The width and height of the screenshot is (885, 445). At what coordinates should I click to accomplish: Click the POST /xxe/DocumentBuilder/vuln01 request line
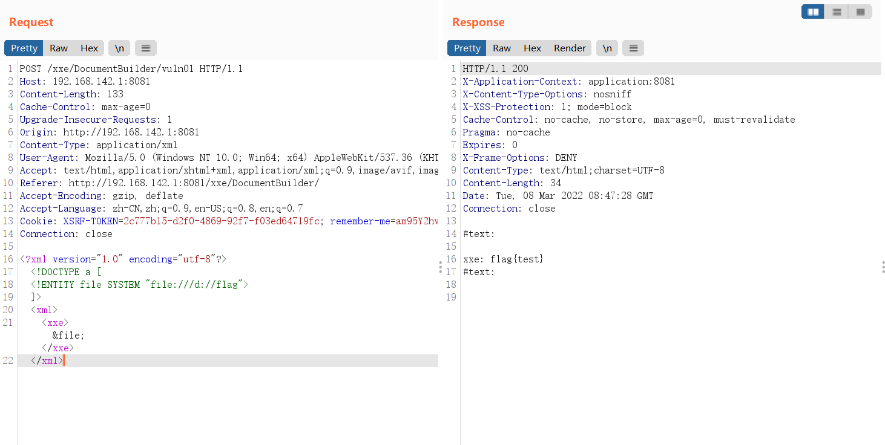point(131,69)
